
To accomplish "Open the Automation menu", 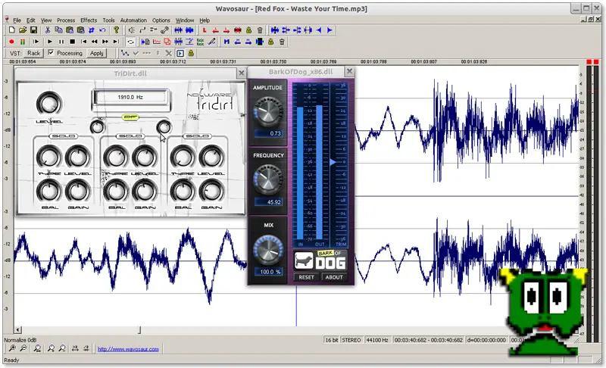I will 133,20.
